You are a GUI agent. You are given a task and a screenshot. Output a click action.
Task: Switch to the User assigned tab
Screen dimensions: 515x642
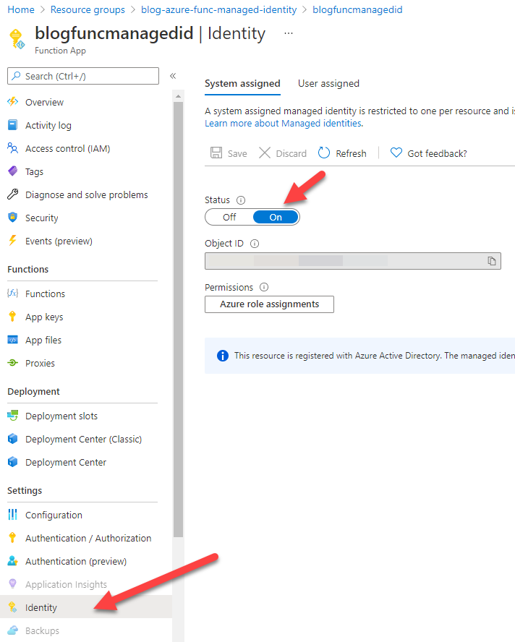(x=328, y=84)
